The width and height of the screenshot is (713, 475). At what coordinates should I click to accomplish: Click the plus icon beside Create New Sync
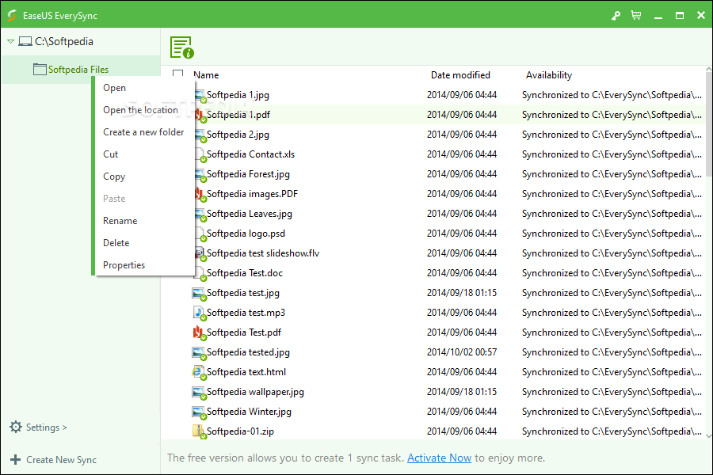point(16,459)
